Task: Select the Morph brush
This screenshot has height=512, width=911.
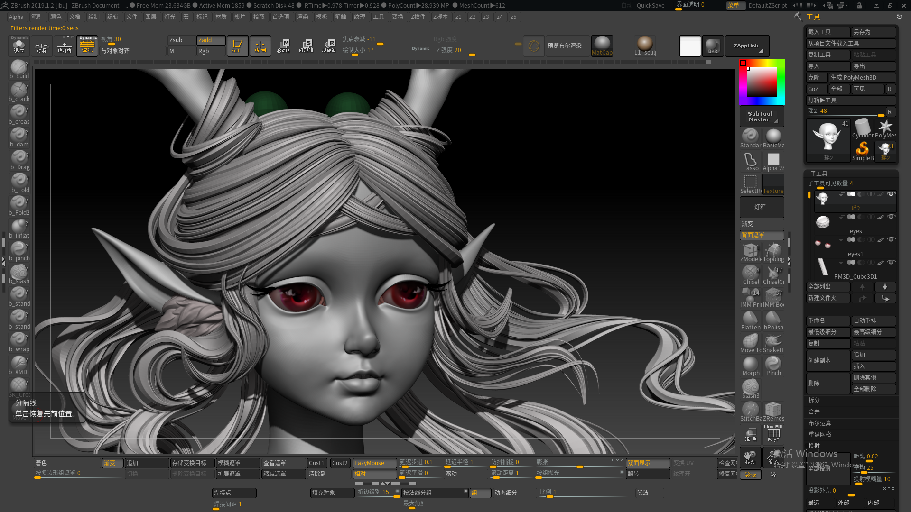Action: [x=751, y=366]
